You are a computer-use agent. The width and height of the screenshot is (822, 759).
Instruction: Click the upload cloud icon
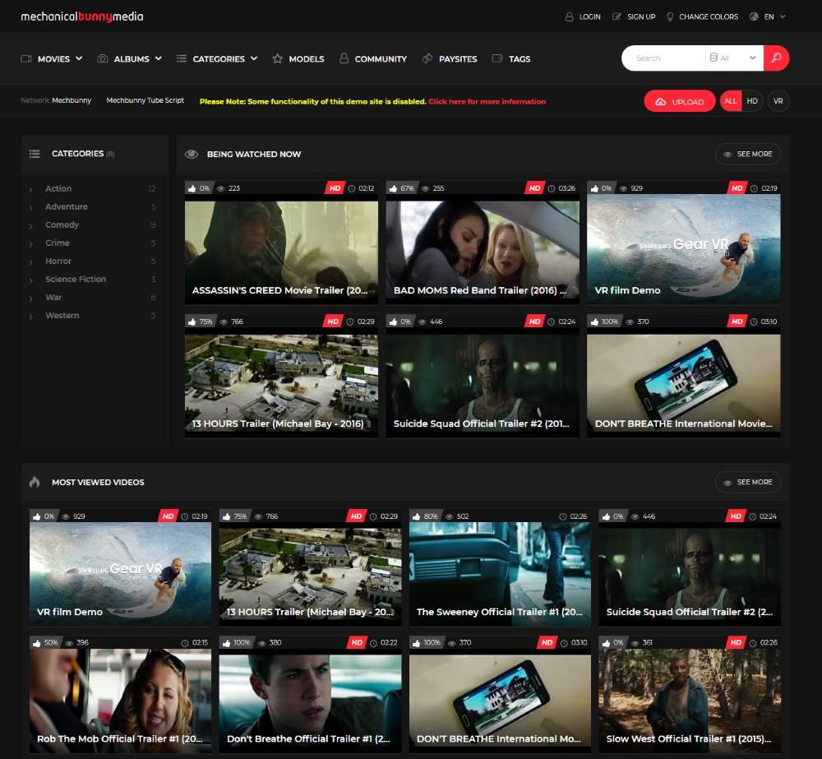tap(661, 102)
